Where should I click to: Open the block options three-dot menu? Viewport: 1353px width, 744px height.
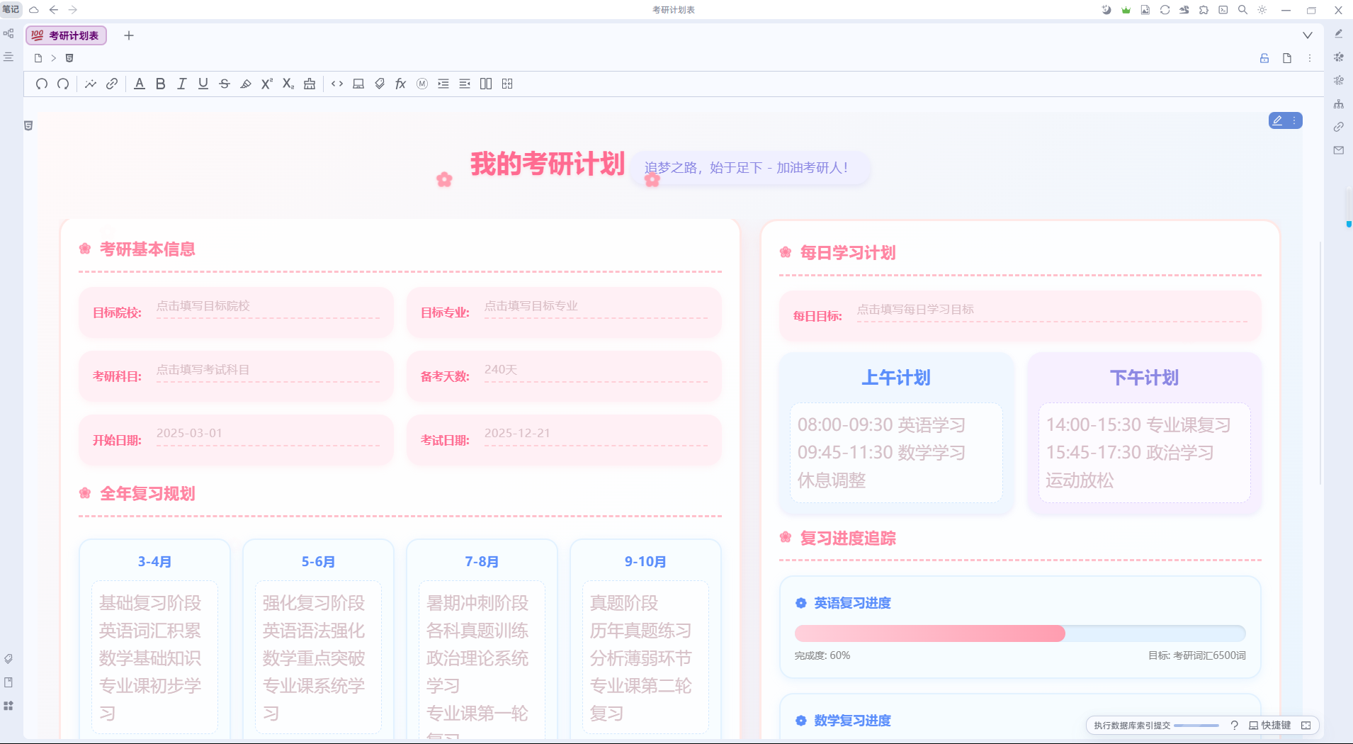(x=1294, y=120)
